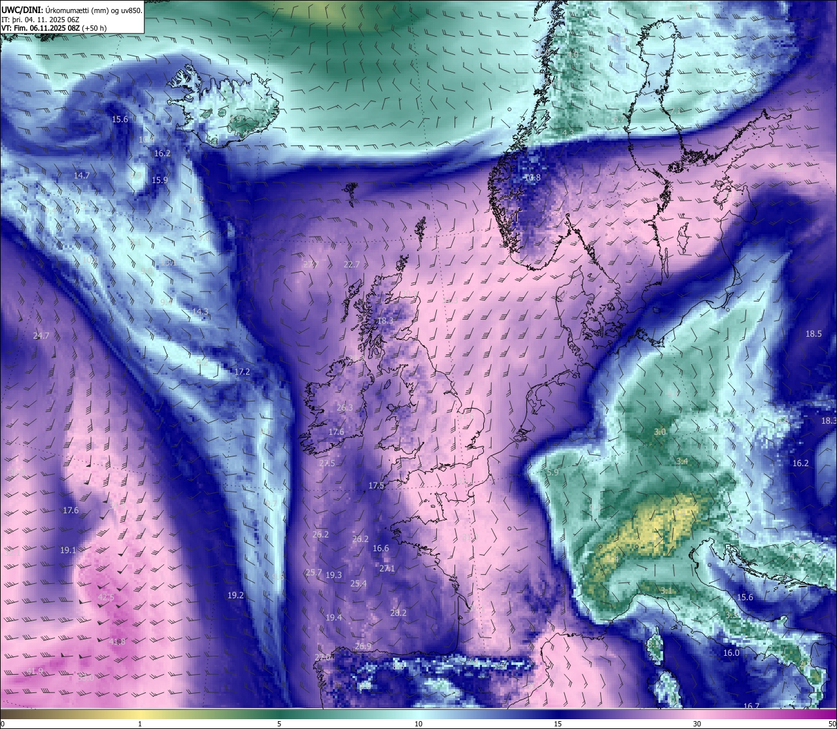This screenshot has height=729, width=837.
Task: Click the map value 25.7
Action: click(313, 572)
